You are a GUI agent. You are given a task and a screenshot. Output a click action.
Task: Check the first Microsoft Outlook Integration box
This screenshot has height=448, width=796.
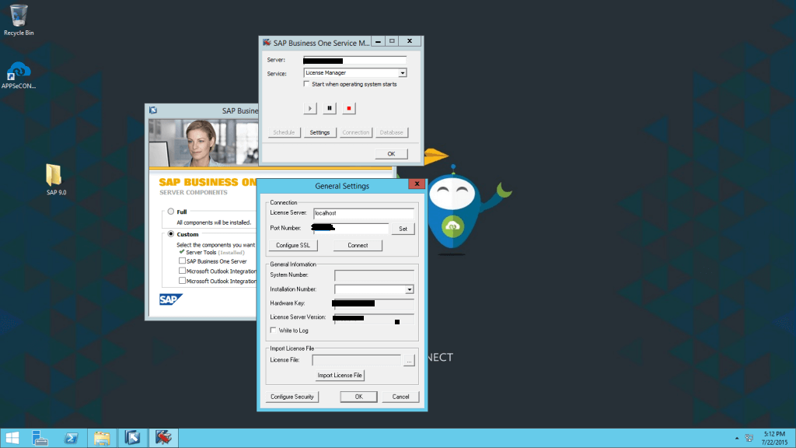(x=182, y=271)
